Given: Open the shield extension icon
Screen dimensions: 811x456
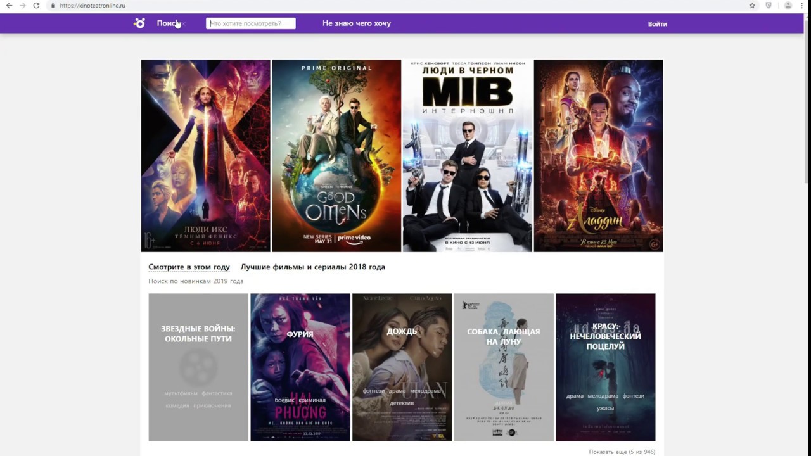Looking at the screenshot, I should (769, 6).
